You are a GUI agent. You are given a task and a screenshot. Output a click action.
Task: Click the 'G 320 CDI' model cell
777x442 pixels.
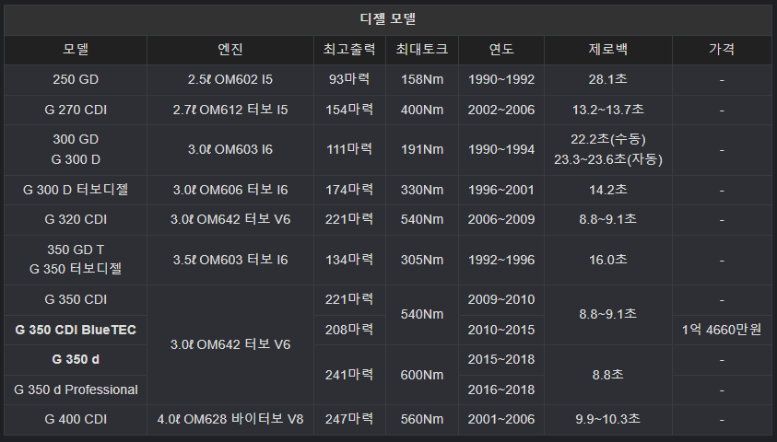[x=76, y=220]
